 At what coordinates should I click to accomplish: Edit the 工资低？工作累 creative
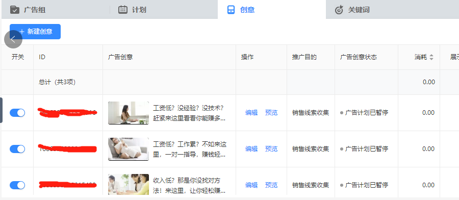click(x=251, y=149)
